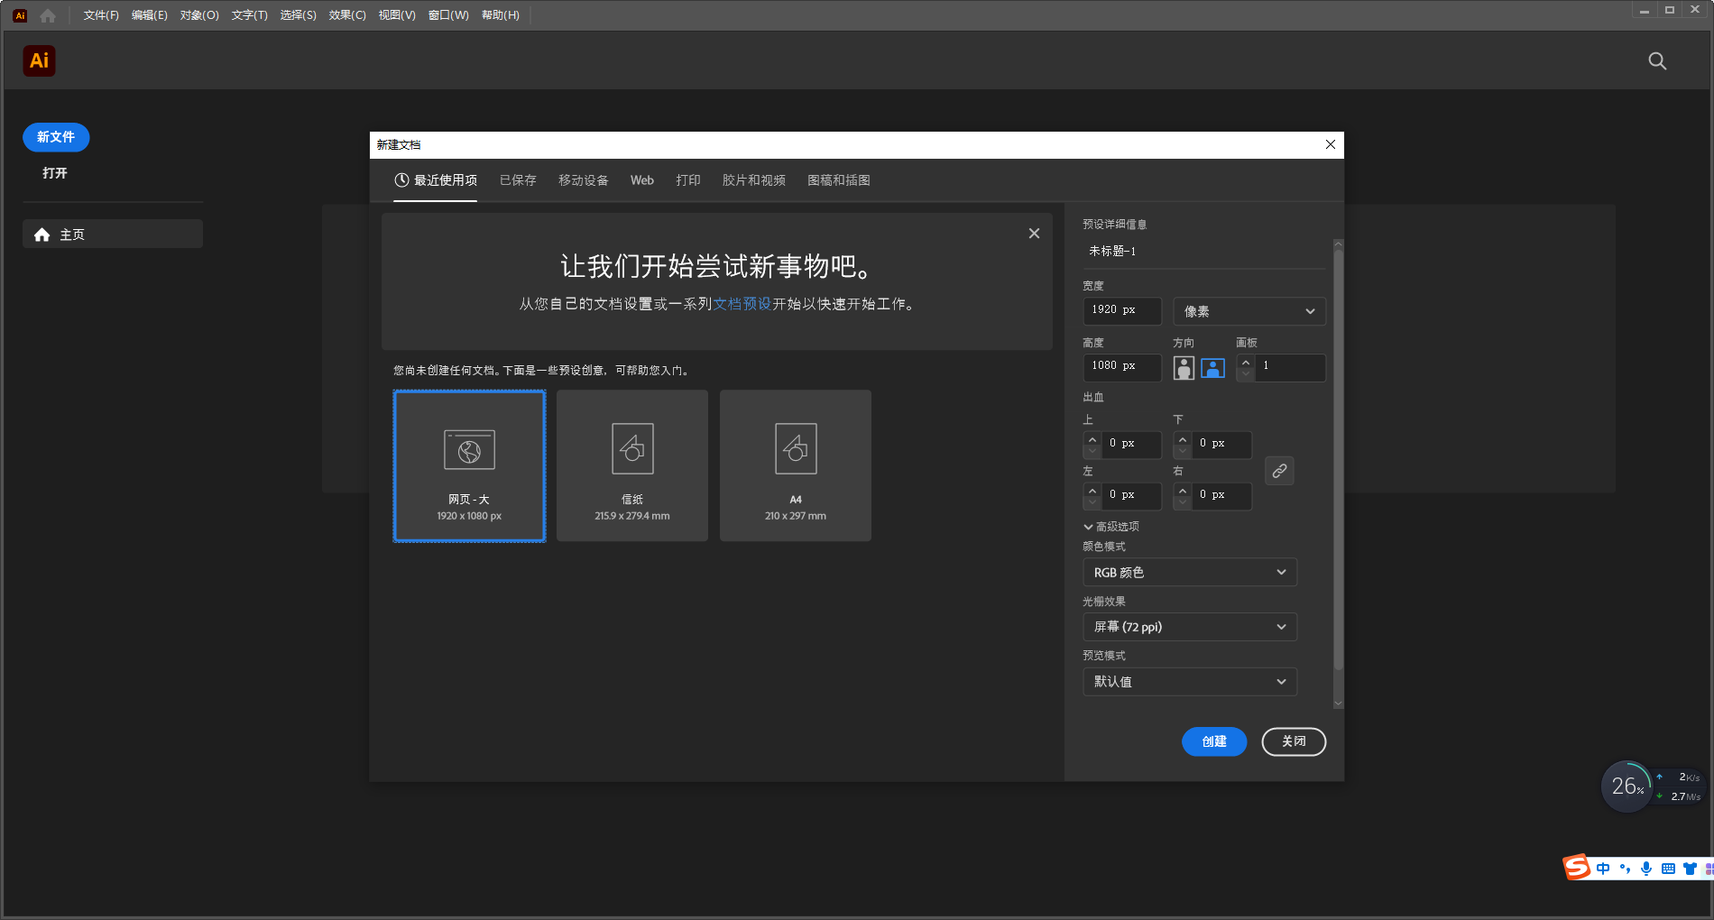Image resolution: width=1714 pixels, height=920 pixels.
Task: Open the 帮助(H) menu
Action: pyautogui.click(x=501, y=15)
